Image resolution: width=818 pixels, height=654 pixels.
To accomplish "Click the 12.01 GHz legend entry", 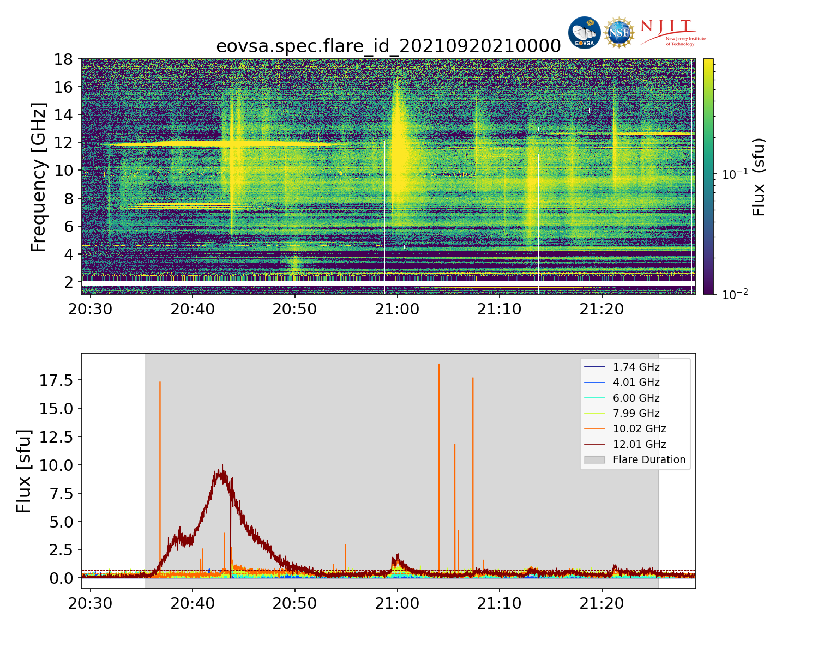I will click(x=639, y=444).
